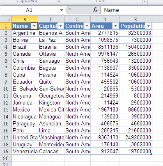The image size is (163, 166).
Task: Open the Capital column filter dropdown
Action: tap(60, 26)
